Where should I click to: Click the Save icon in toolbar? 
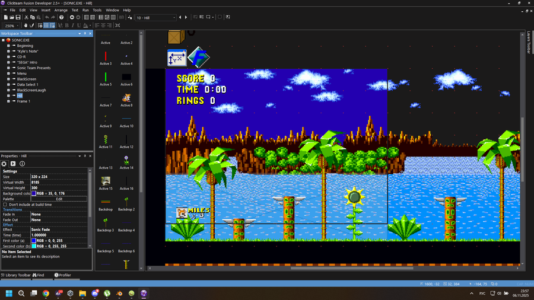[x=18, y=17]
